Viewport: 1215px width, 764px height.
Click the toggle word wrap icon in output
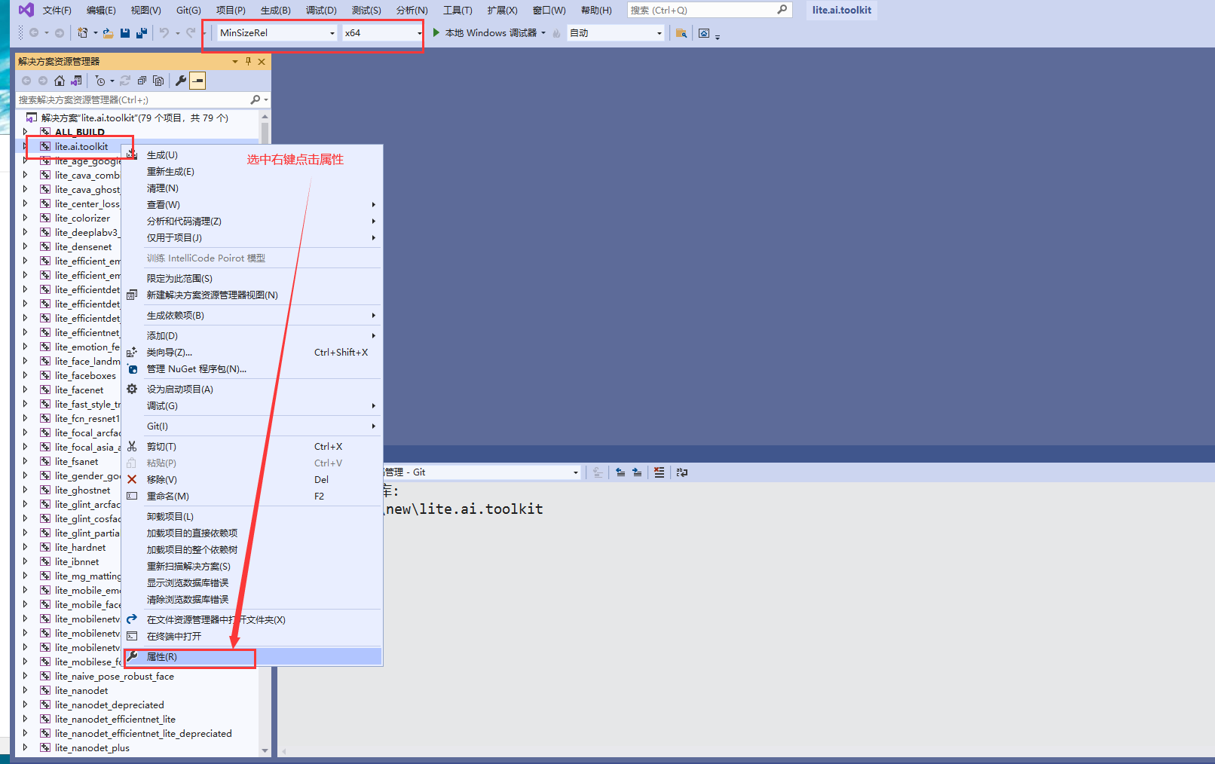[x=682, y=472]
